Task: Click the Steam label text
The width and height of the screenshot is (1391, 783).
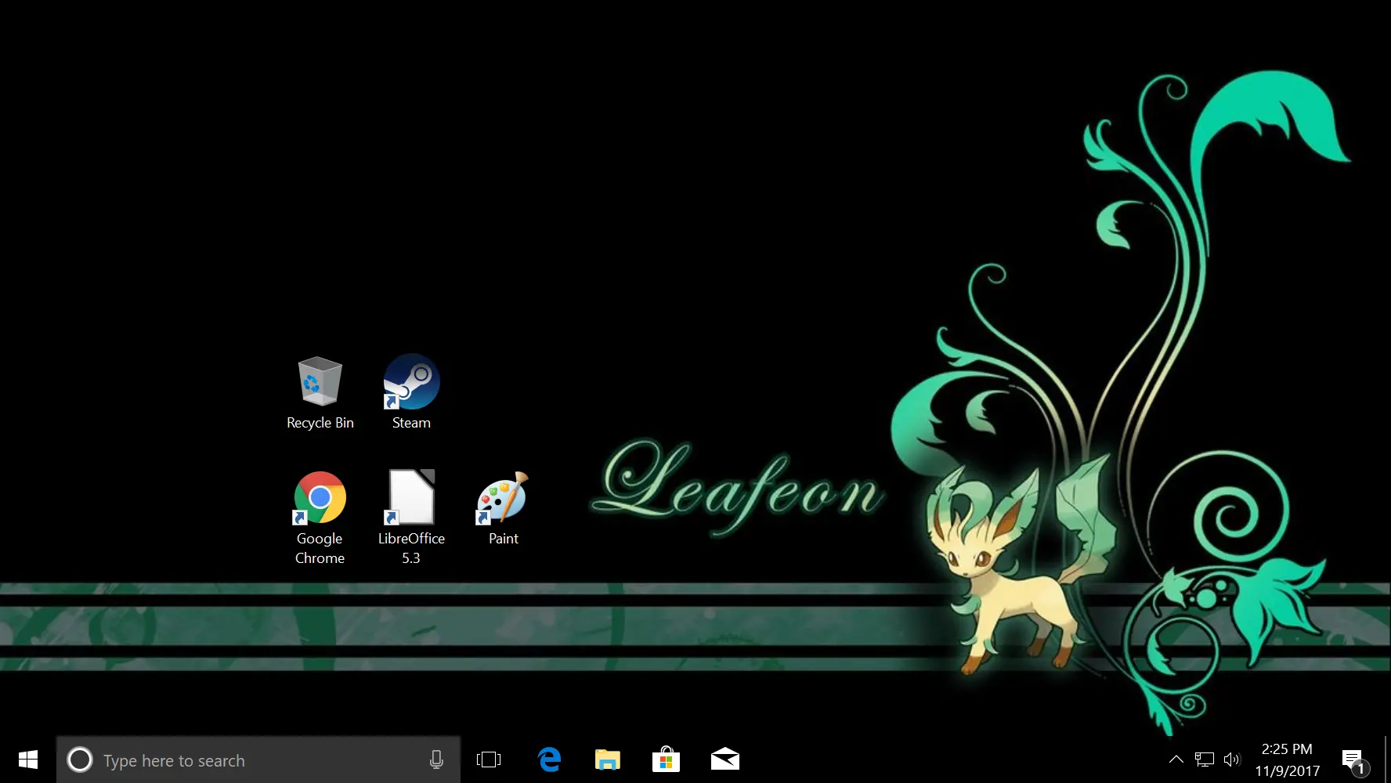Action: [x=411, y=423]
